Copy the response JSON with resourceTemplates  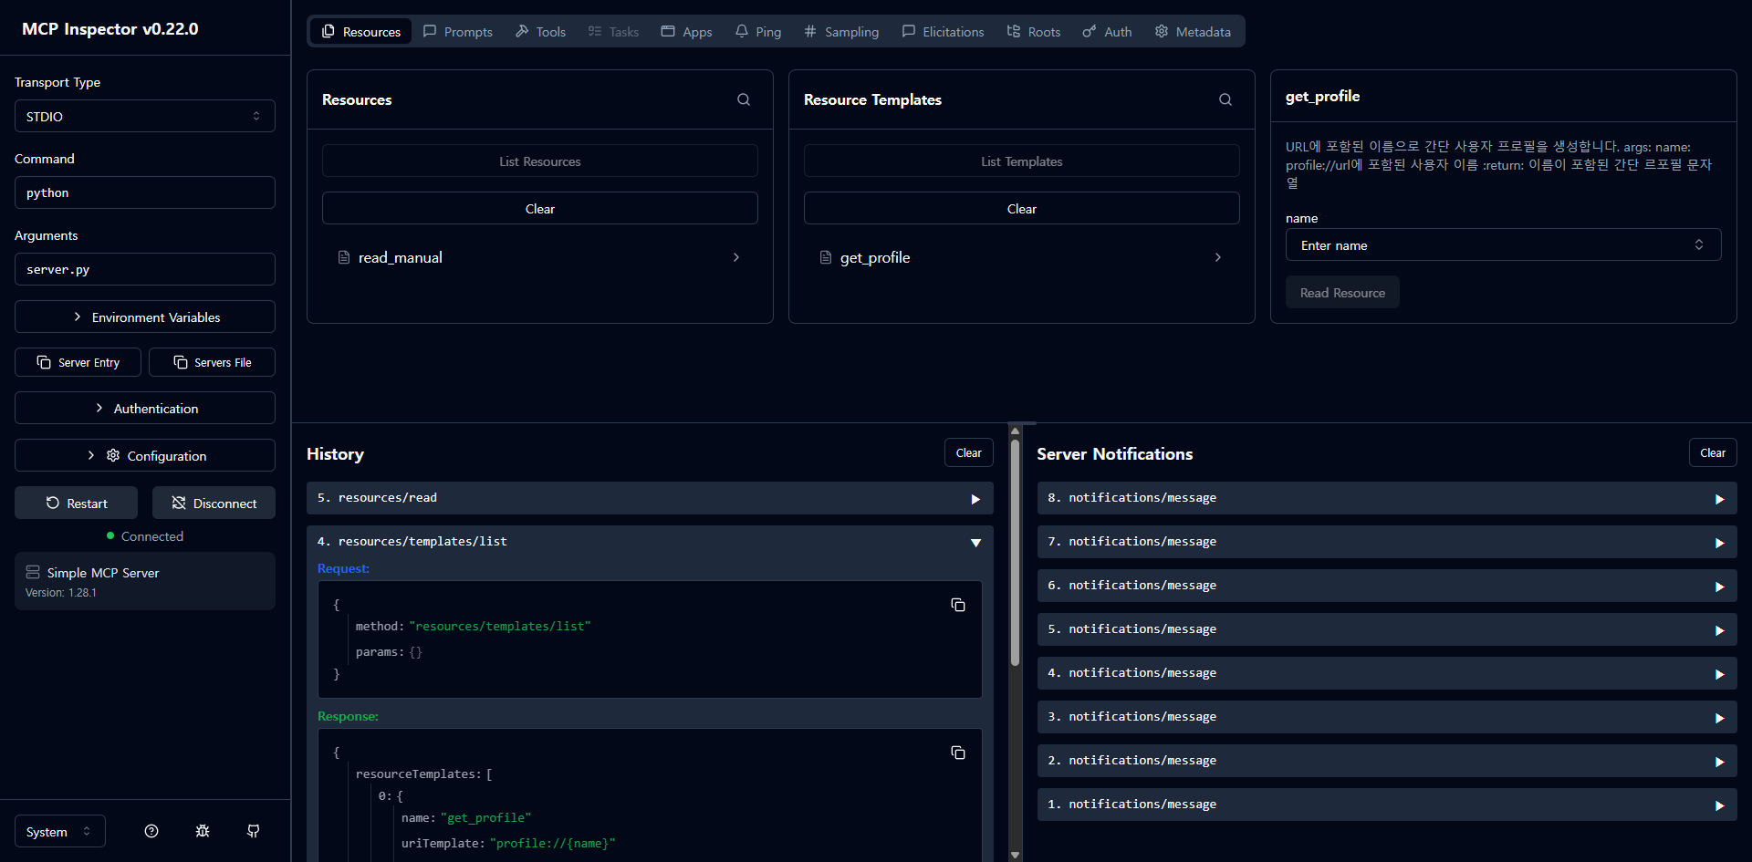(x=958, y=753)
